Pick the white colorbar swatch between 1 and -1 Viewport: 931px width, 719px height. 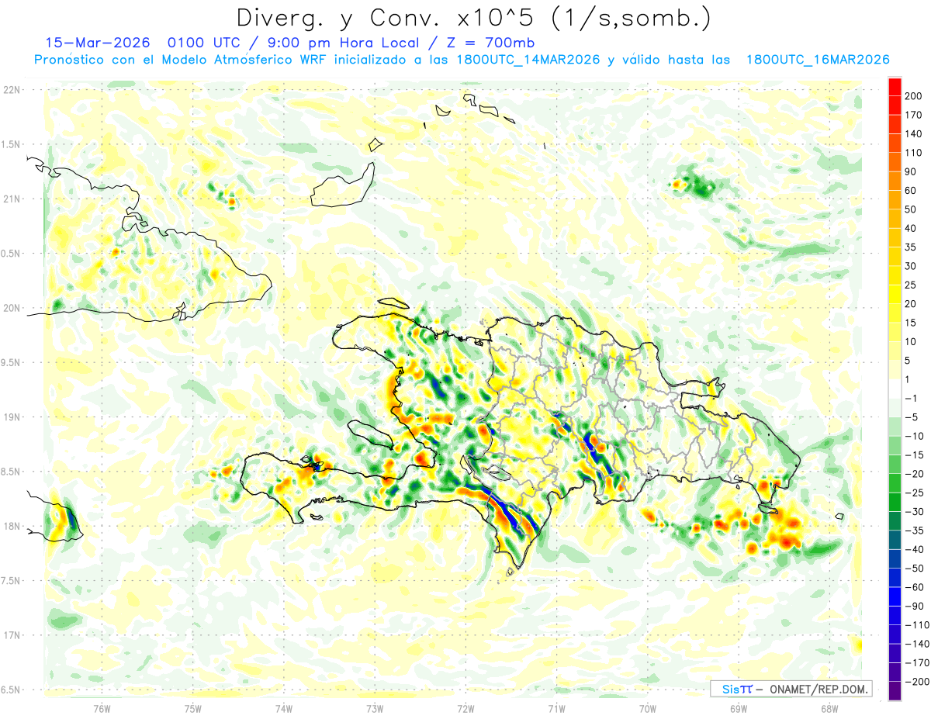coord(895,389)
